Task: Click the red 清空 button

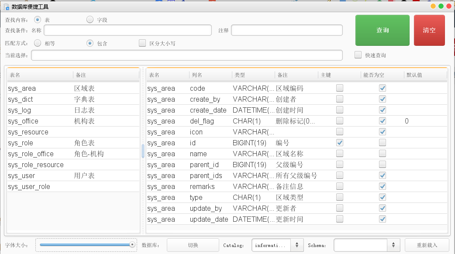Action: click(429, 30)
